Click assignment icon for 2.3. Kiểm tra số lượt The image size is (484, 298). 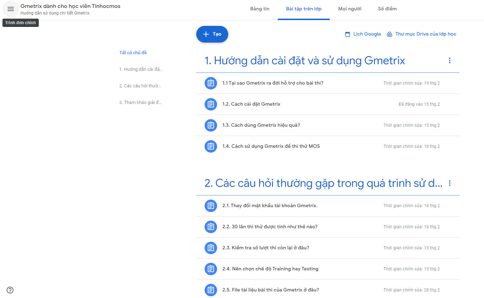(211, 248)
